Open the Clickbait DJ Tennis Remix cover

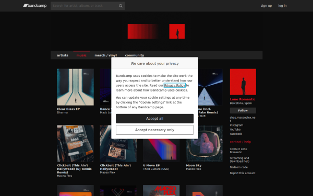pos(75,144)
